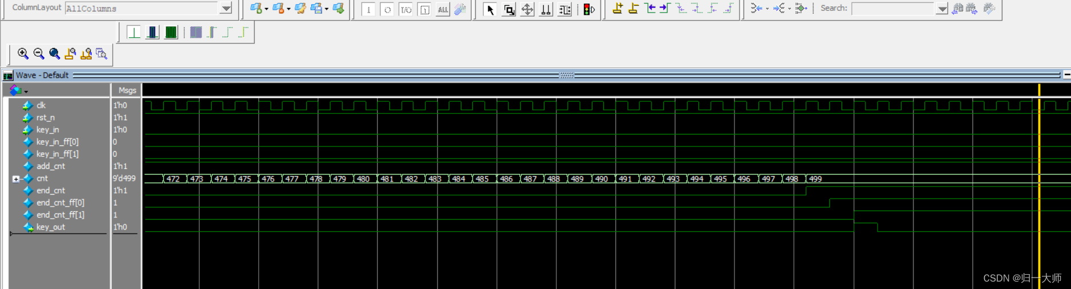Screen dimensions: 1071x289
Task: Open the ColumnLayout dropdown arrow
Action: point(226,8)
